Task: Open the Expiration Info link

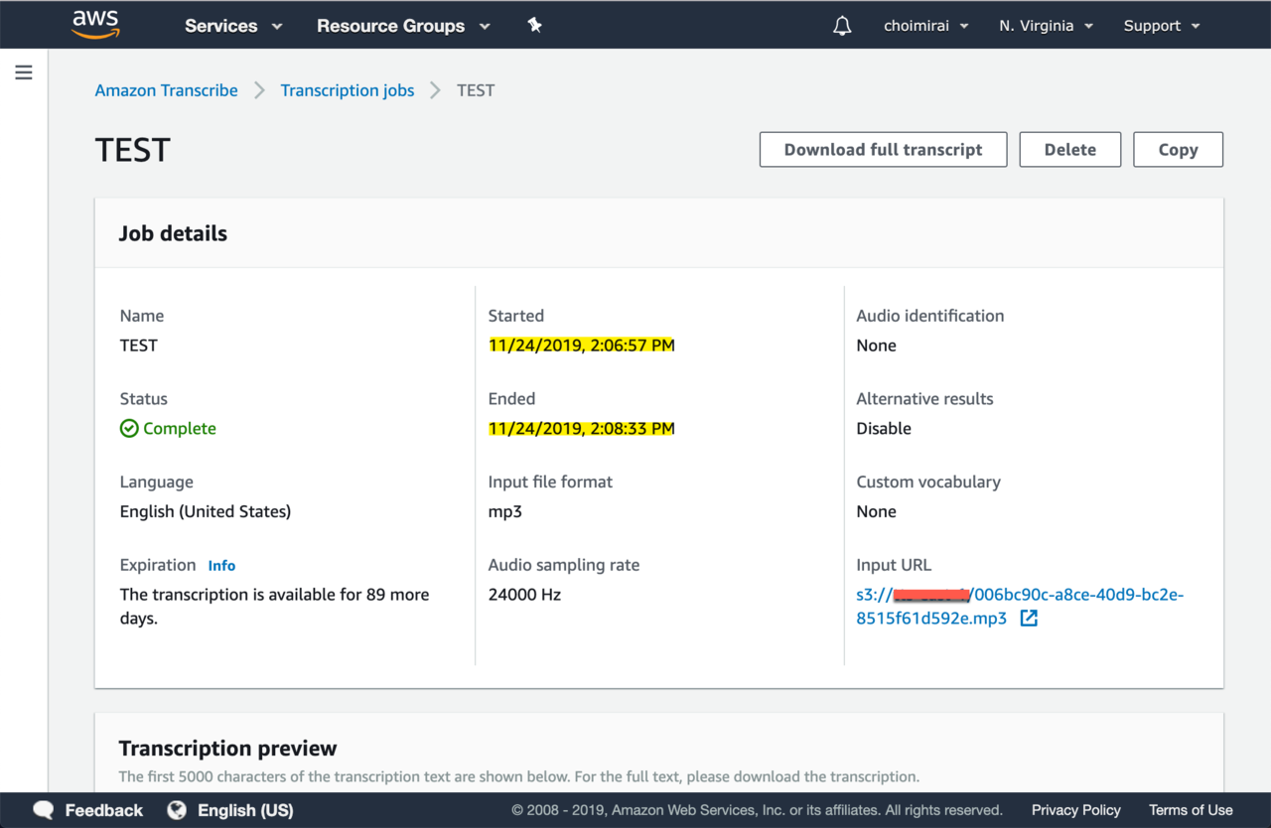Action: pyautogui.click(x=221, y=566)
